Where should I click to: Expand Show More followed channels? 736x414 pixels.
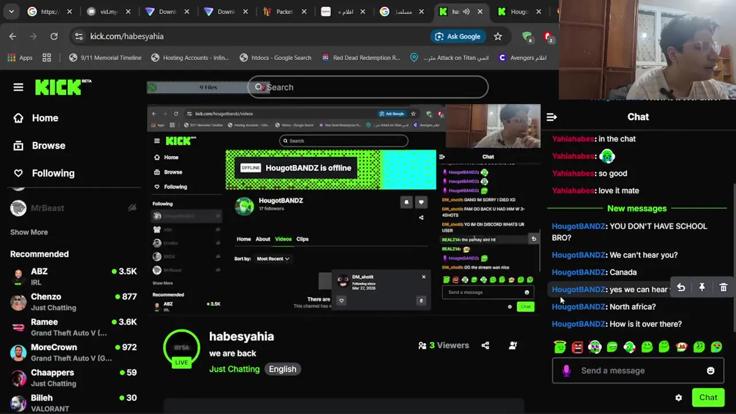(x=29, y=232)
